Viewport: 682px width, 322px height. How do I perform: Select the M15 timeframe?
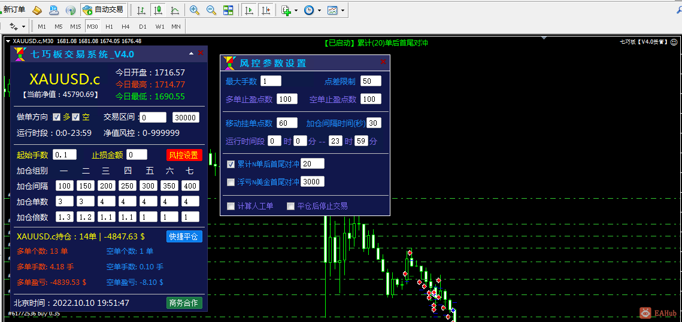coord(75,26)
